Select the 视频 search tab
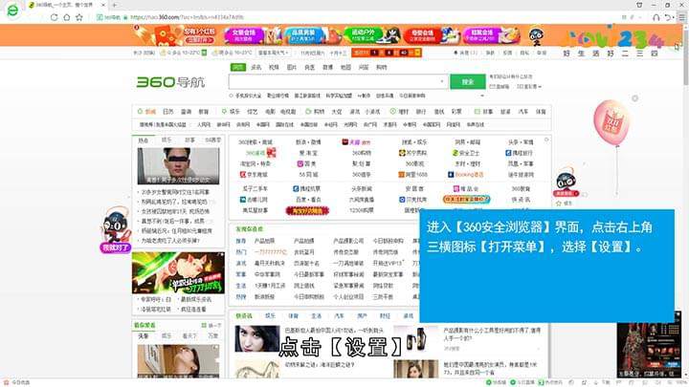The height and width of the screenshot is (387, 689). pos(274,67)
